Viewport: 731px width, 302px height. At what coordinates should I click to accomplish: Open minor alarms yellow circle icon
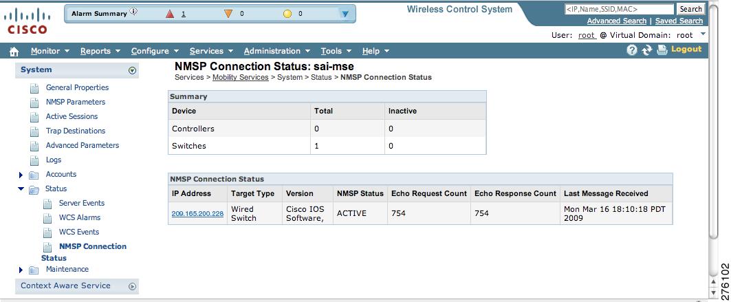[287, 14]
